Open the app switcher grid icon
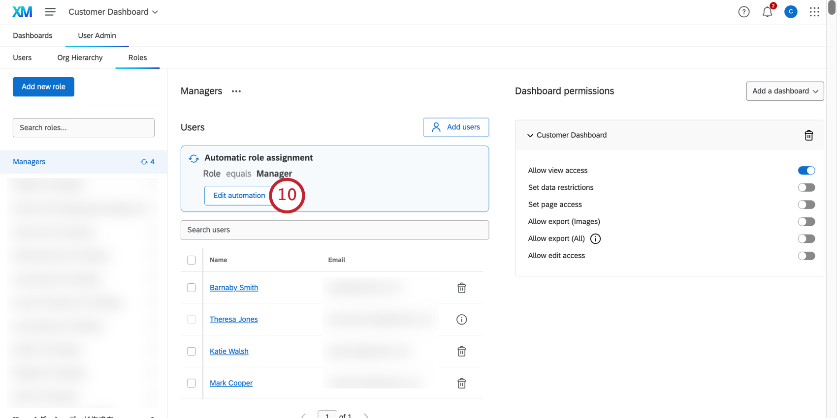 pos(814,12)
